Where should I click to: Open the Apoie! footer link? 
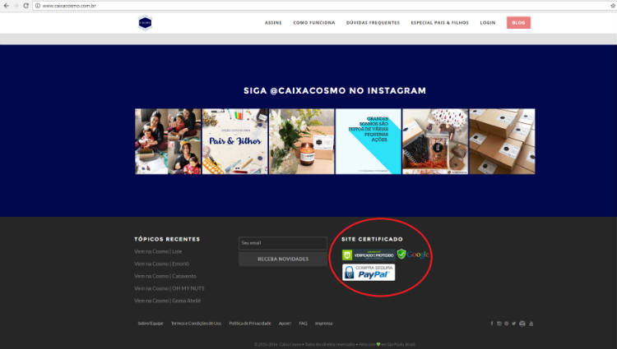click(285, 324)
